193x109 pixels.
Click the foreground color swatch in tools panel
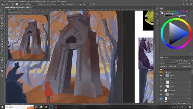pos(1,70)
